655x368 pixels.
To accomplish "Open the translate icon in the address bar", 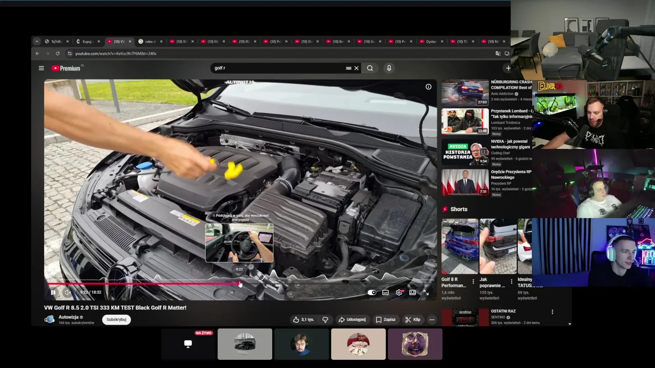I will [x=498, y=53].
